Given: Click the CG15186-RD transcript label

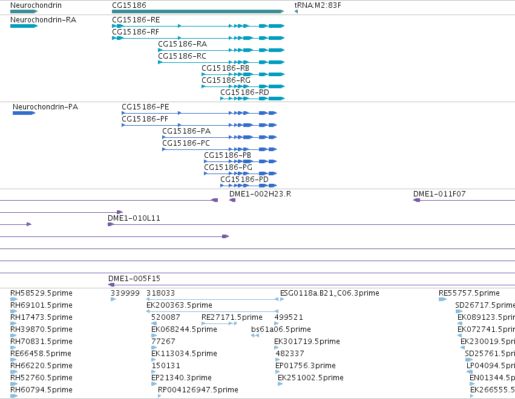Looking at the screenshot, I should click(244, 92).
